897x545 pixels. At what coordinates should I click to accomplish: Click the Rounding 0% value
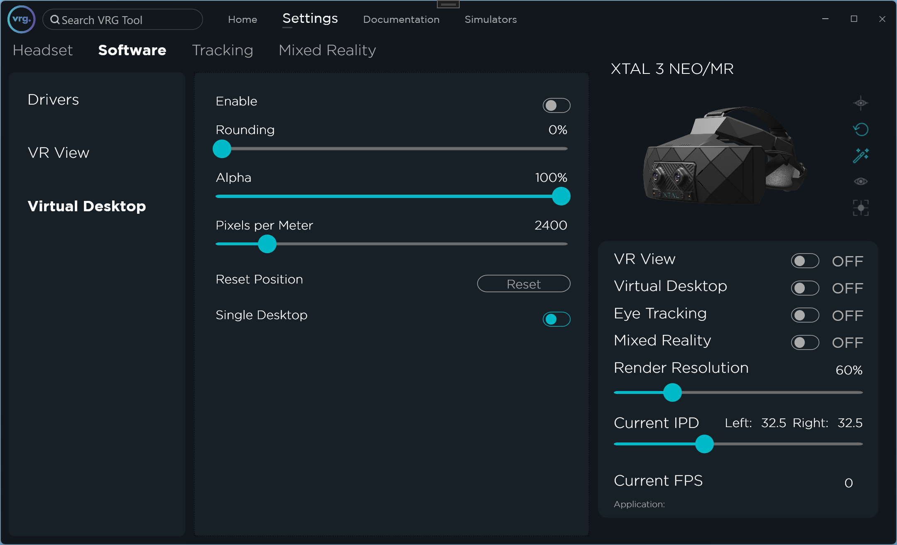558,130
